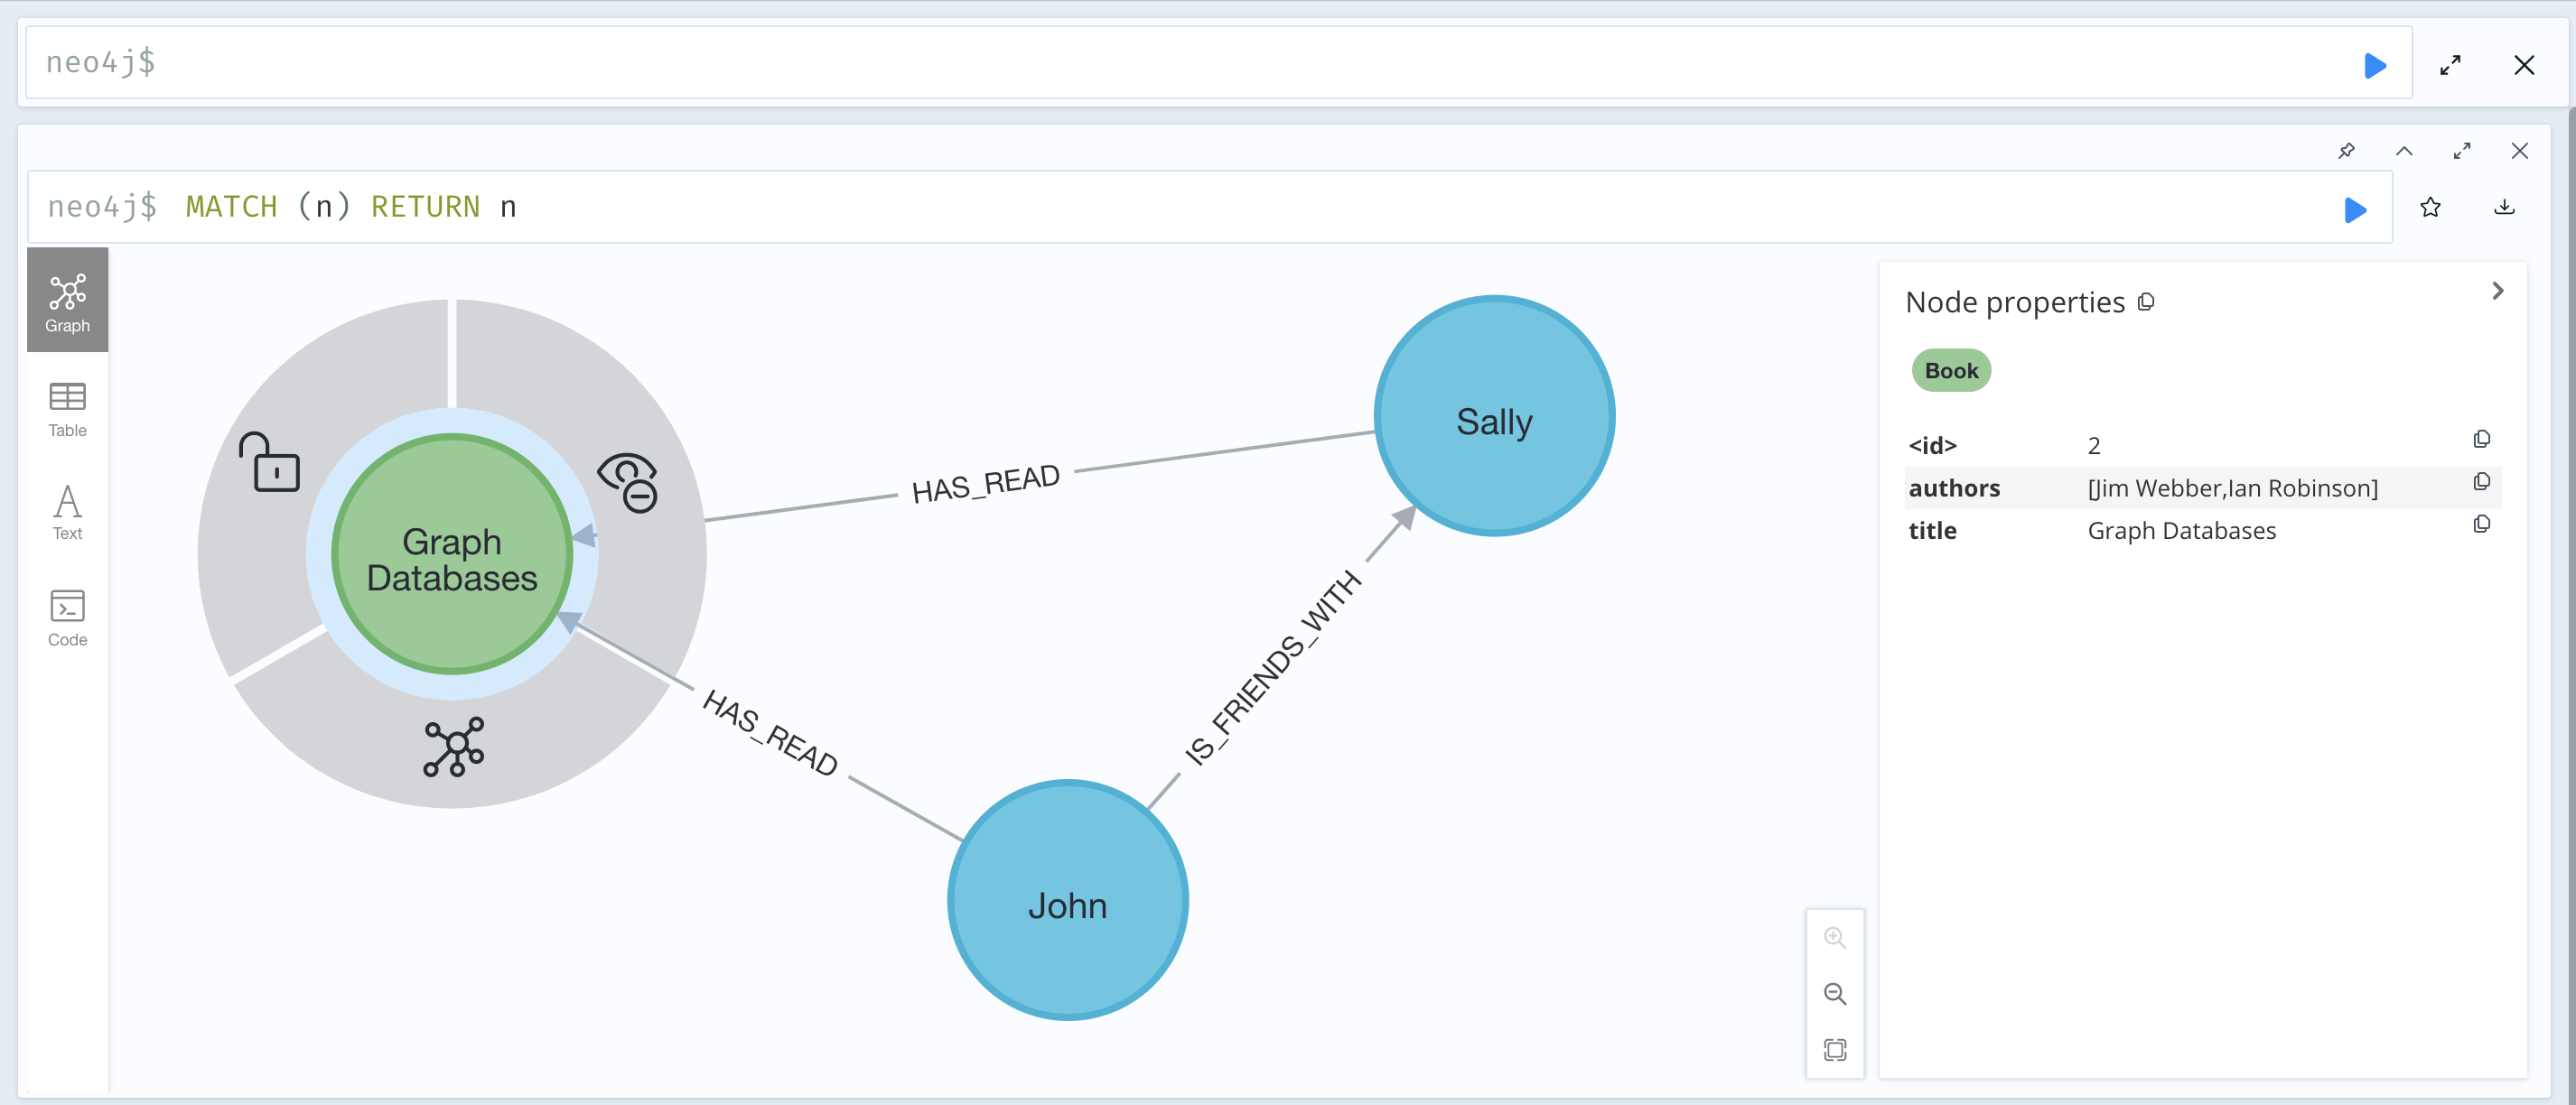Select the authors value Jim Webber, Ian Robinson
The width and height of the screenshot is (2576, 1105).
pyautogui.click(x=2232, y=488)
